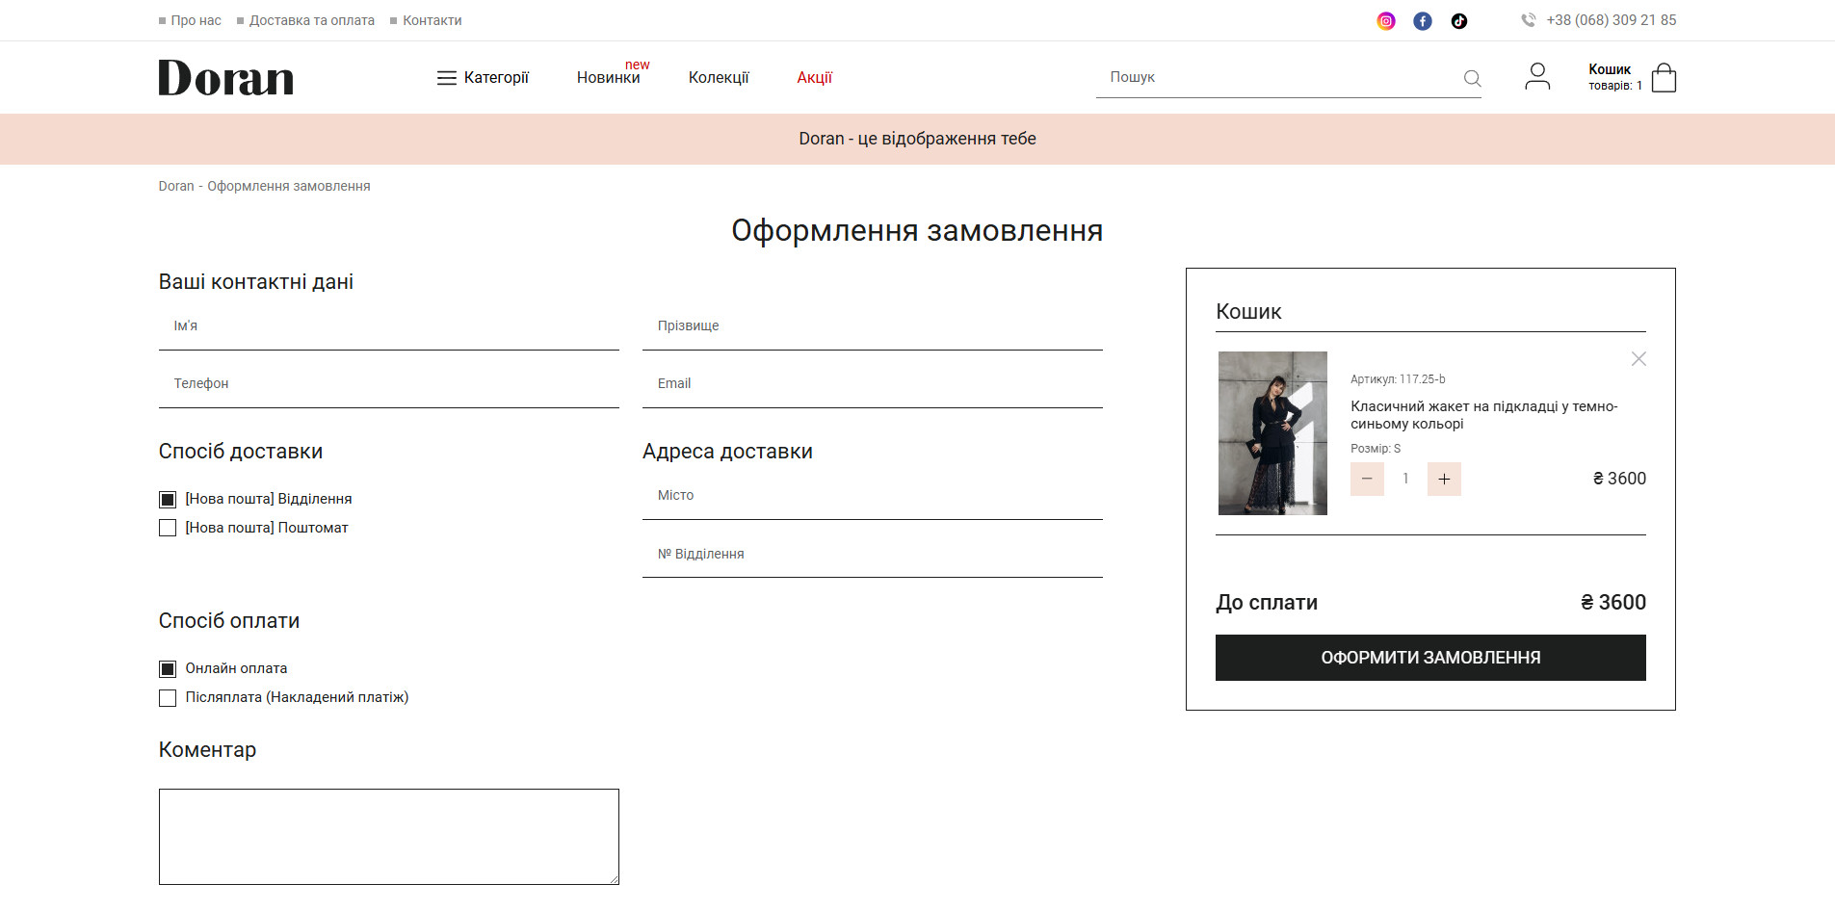The image size is (1835, 910).
Task: Open the shopping bag cart icon
Action: [1664, 77]
